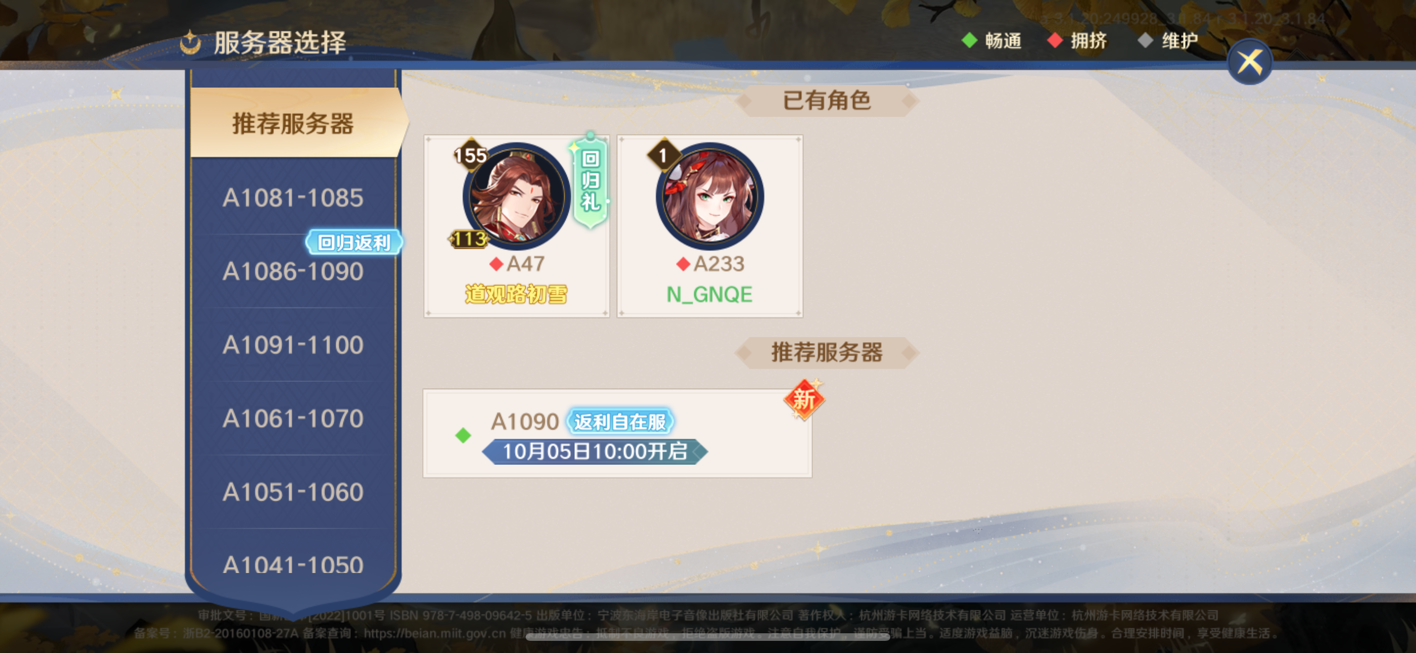Select the N_GNQE character avatar
This screenshot has width=1416, height=653.
[709, 196]
